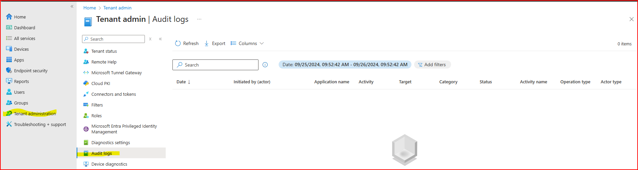Focus the tenant menu Search box

point(113,39)
